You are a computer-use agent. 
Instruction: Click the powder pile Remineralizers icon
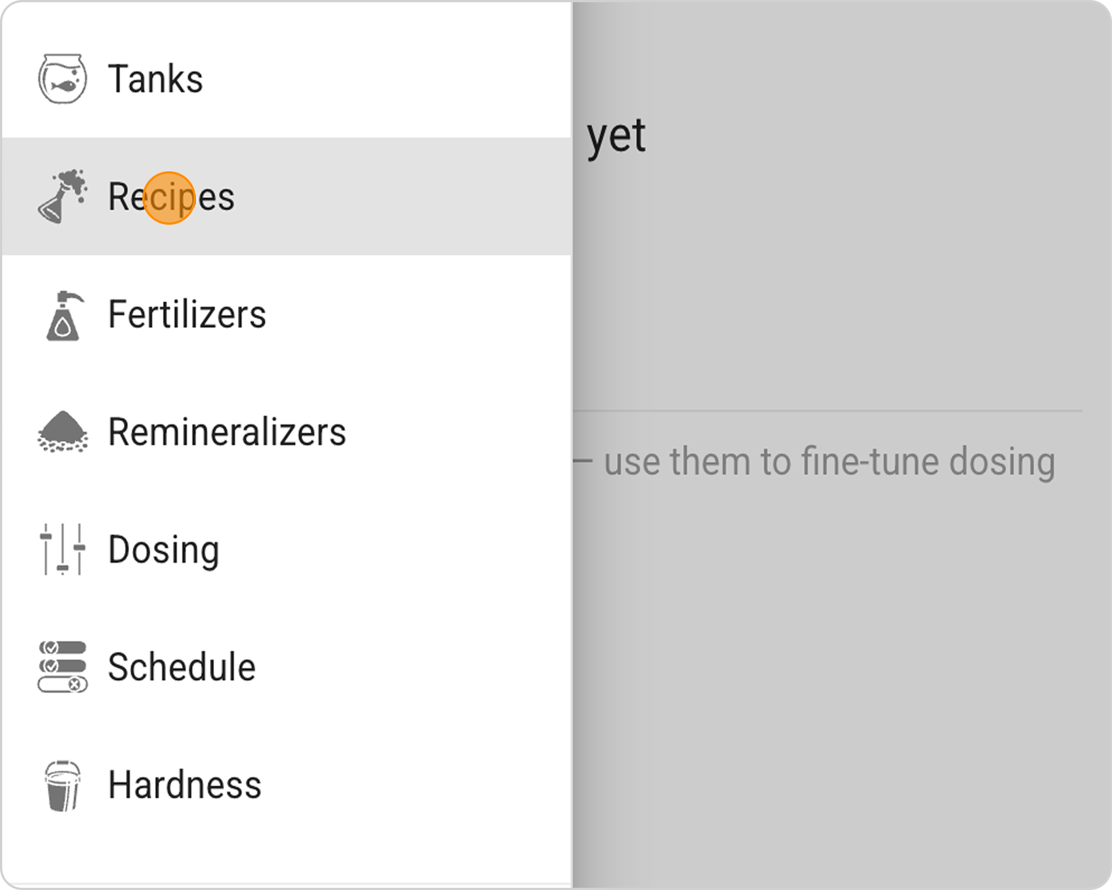[62, 432]
